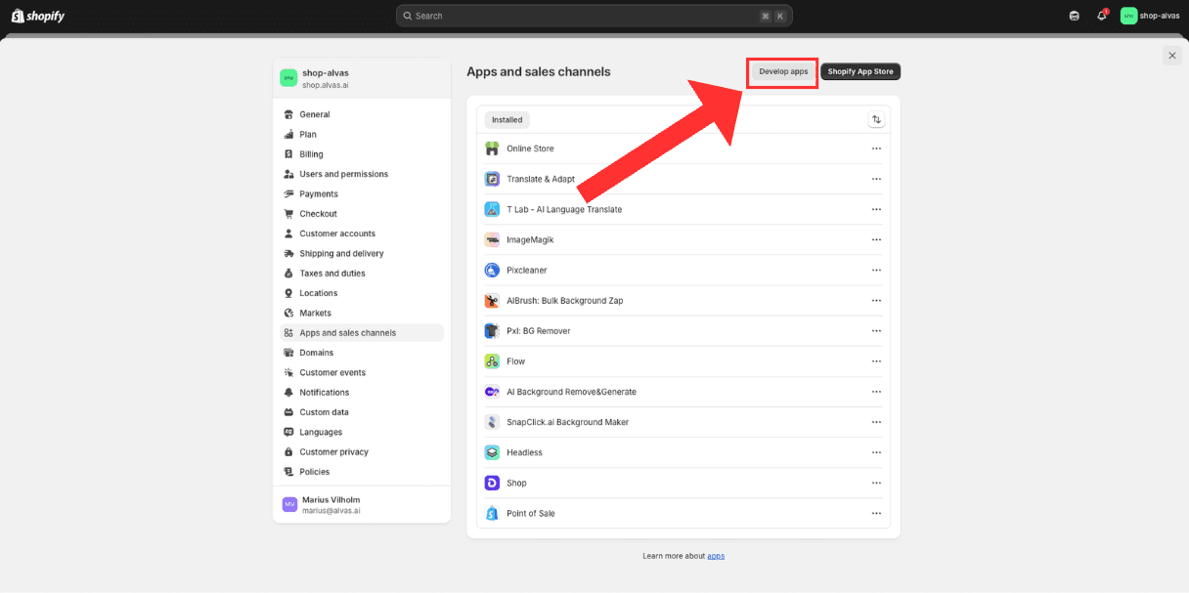Click into the top Search field
This screenshot has height=593, width=1189.
pyautogui.click(x=594, y=16)
